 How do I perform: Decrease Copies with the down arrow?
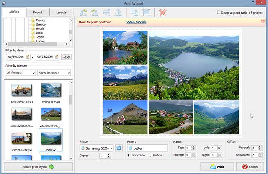108,157
